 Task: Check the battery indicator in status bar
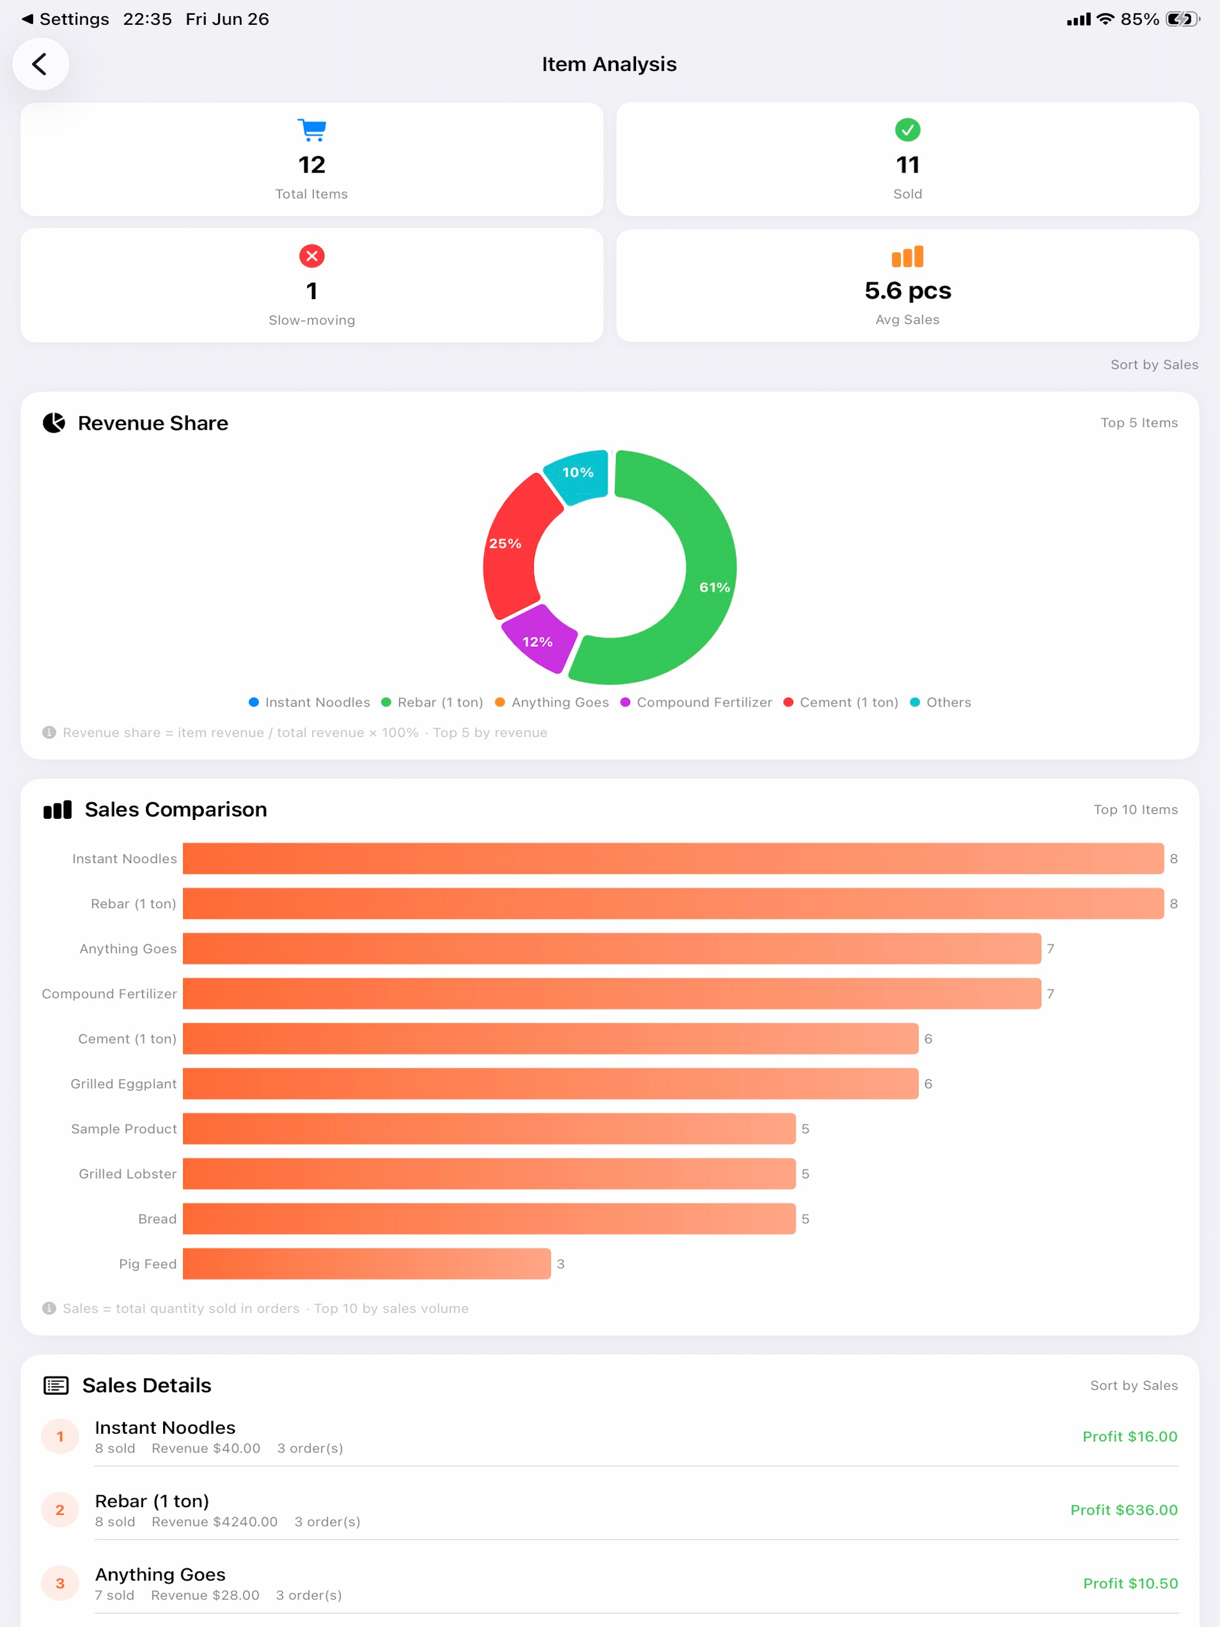tap(1182, 19)
